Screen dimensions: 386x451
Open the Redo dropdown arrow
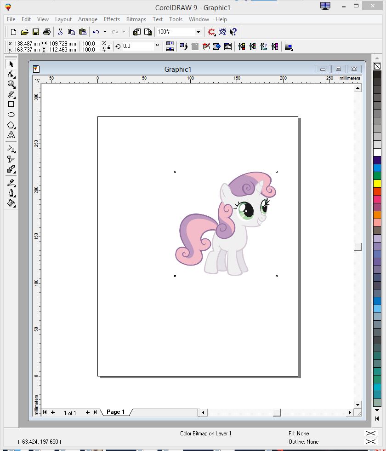coord(123,32)
